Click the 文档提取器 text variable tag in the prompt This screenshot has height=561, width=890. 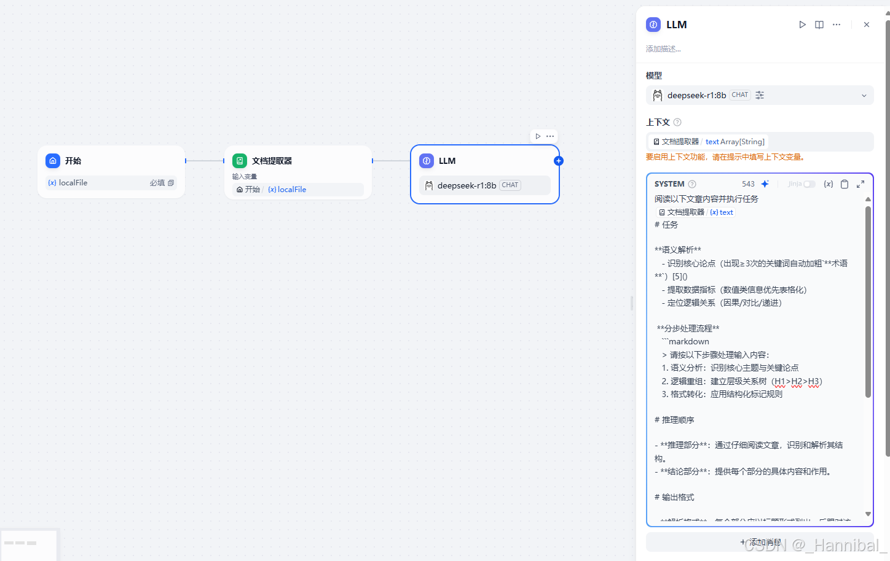(696, 212)
